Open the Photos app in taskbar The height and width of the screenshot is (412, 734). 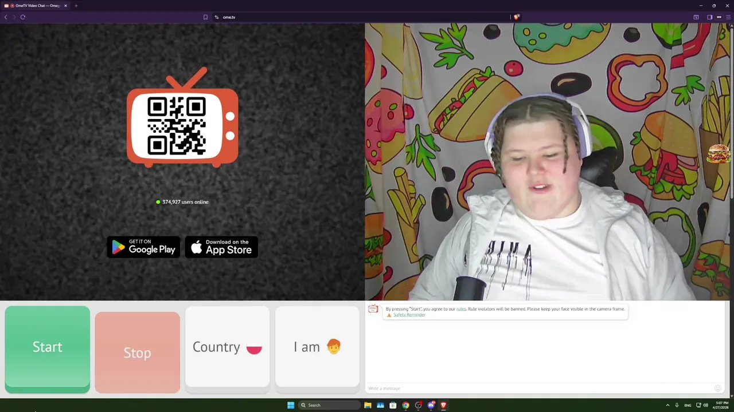pyautogui.click(x=380, y=405)
